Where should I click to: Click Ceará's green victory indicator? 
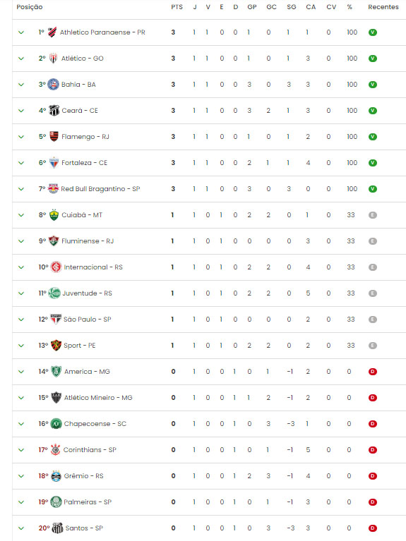pos(373,111)
